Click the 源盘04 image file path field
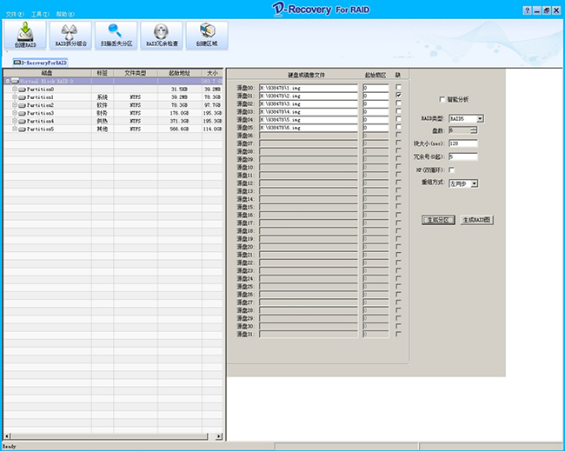The image size is (565, 452). 308,119
